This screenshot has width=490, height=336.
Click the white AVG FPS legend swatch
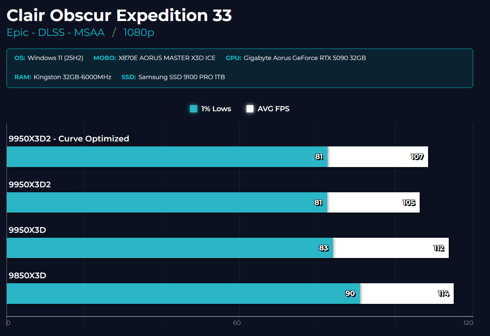[x=250, y=109]
